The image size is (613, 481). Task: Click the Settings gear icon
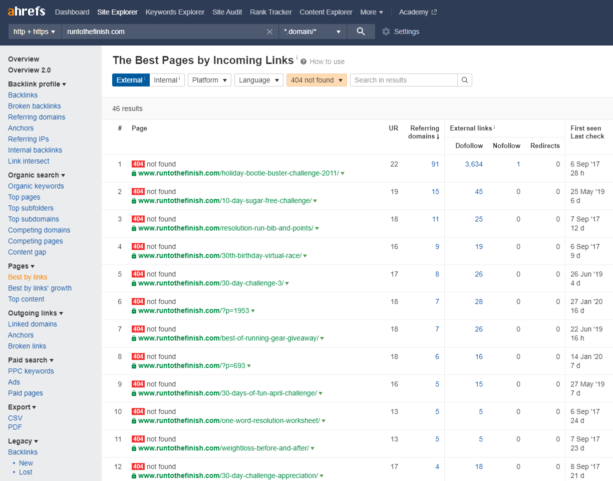tap(386, 31)
